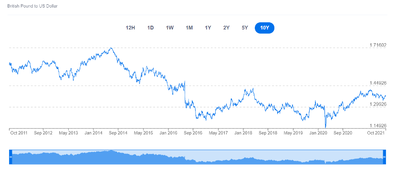Show the 1M chart period
The height and width of the screenshot is (171, 397).
(189, 28)
